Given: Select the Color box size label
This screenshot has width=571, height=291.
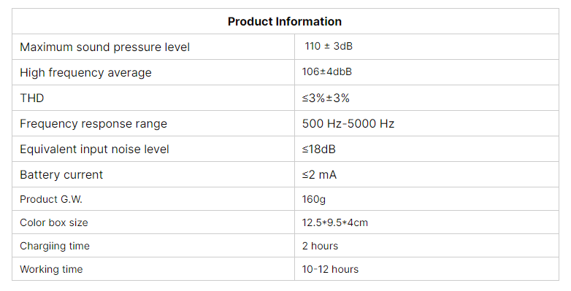Looking at the screenshot, I should coord(54,222).
